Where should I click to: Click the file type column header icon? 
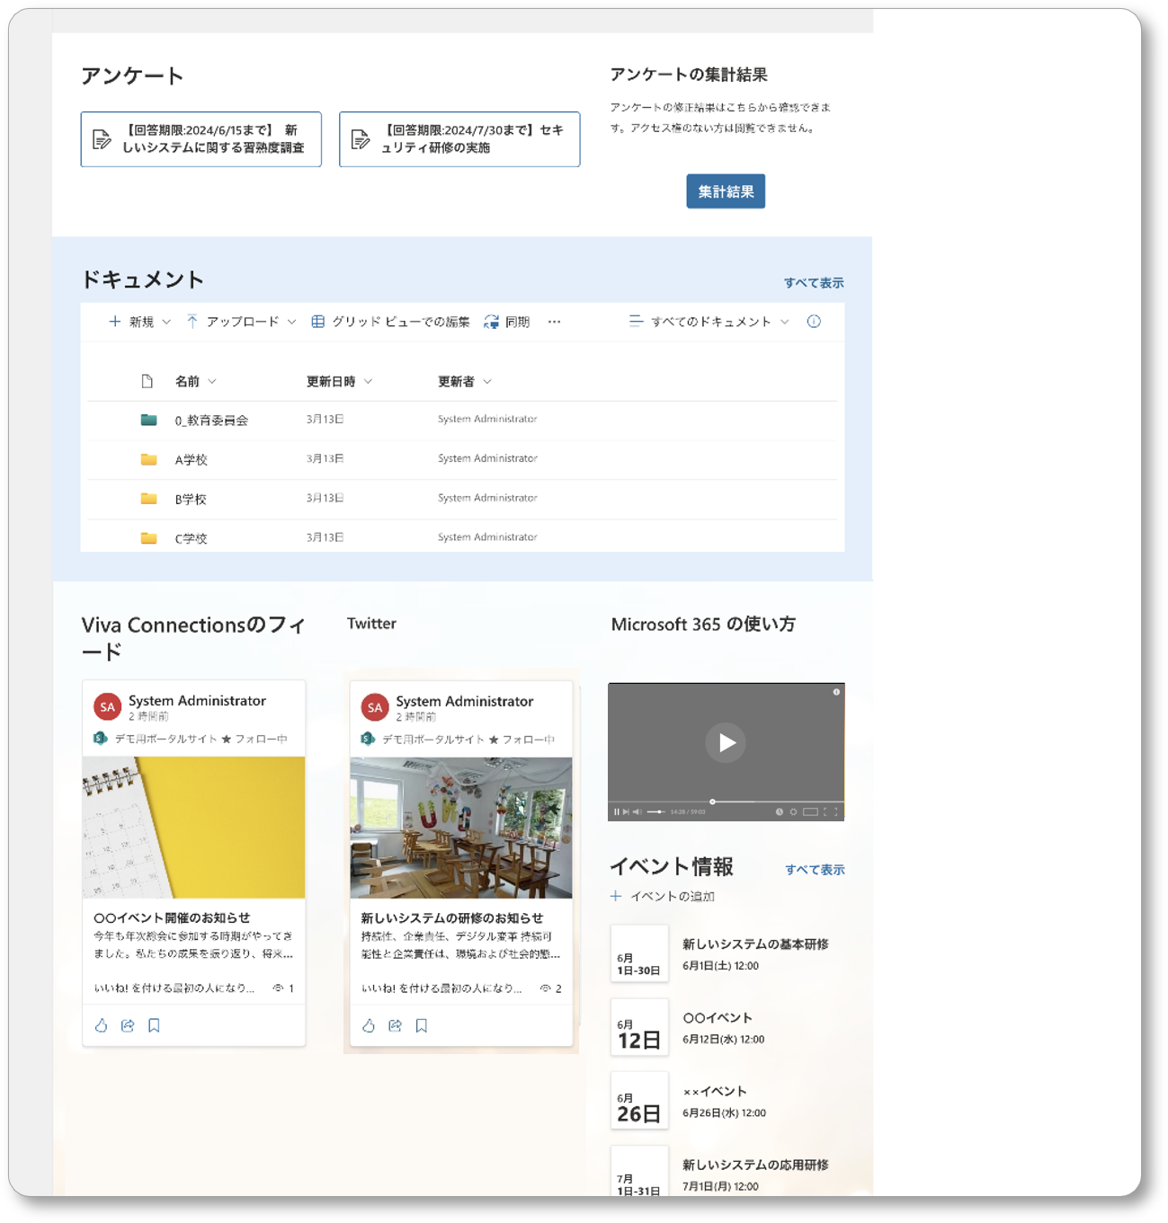pos(147,382)
